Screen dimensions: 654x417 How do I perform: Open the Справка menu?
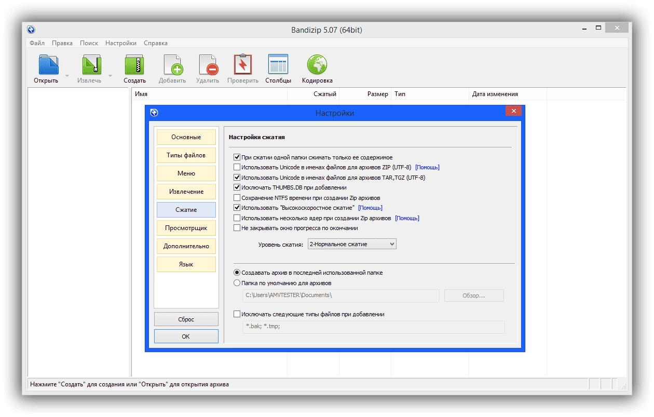click(x=156, y=43)
